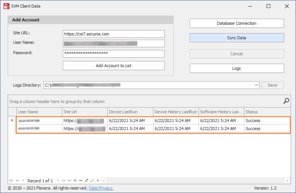Viewport: 296px width, 193px height.
Task: Click the Sync Data button
Action: [237, 38]
